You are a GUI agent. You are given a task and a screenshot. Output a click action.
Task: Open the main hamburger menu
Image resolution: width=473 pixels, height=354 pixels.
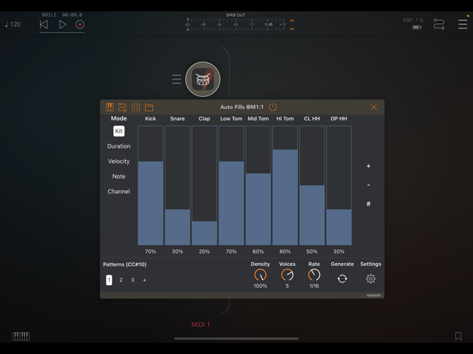pos(463,24)
